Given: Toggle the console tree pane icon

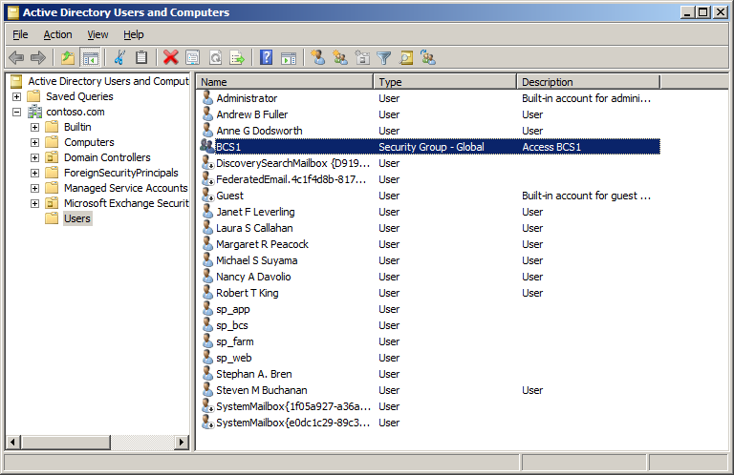Looking at the screenshot, I should [91, 58].
